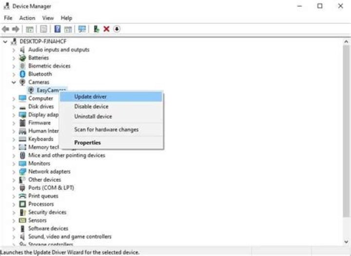Select Mice and other pointing devices
This screenshot has height=256, width=351.
[66, 155]
